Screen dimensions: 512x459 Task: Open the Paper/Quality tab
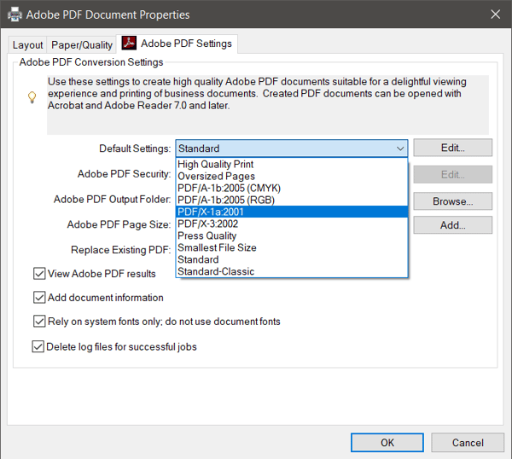[82, 44]
